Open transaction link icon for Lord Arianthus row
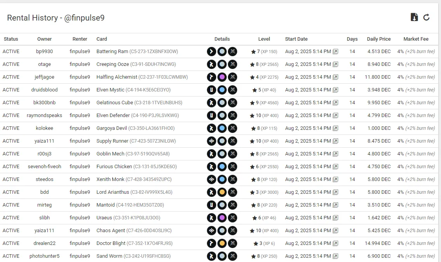This screenshot has width=441, height=262. 335,192
